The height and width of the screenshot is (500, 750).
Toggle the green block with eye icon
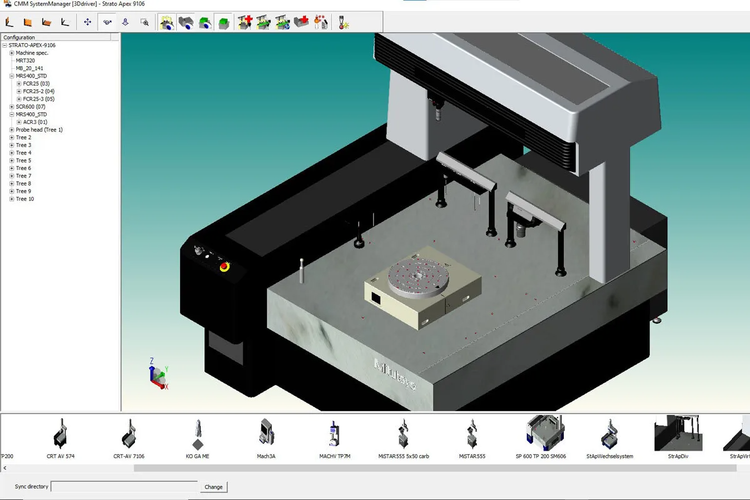point(204,22)
